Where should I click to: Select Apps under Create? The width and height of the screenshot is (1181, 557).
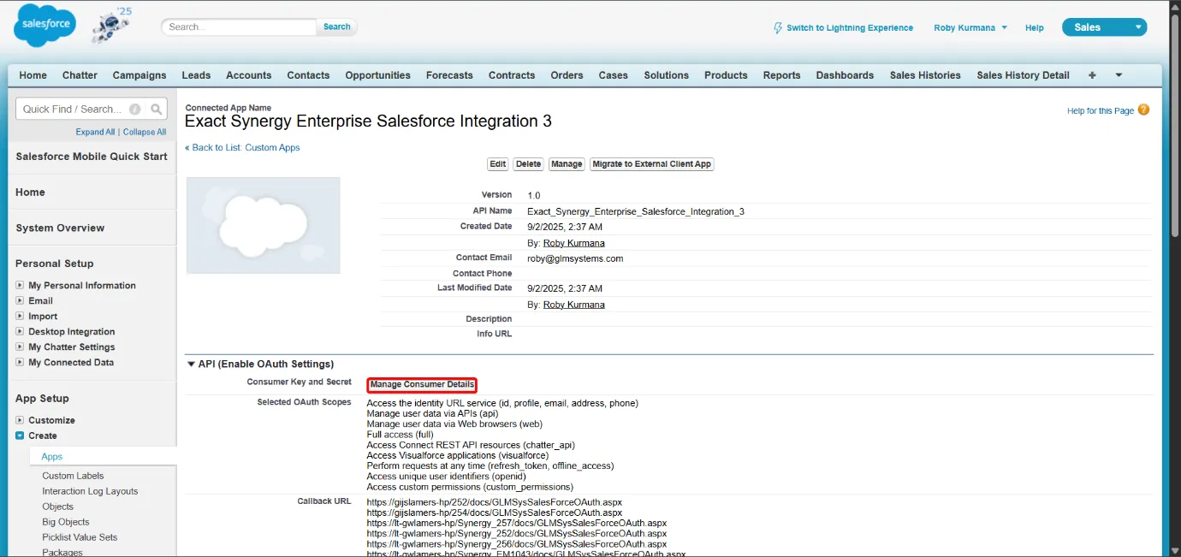pos(52,457)
